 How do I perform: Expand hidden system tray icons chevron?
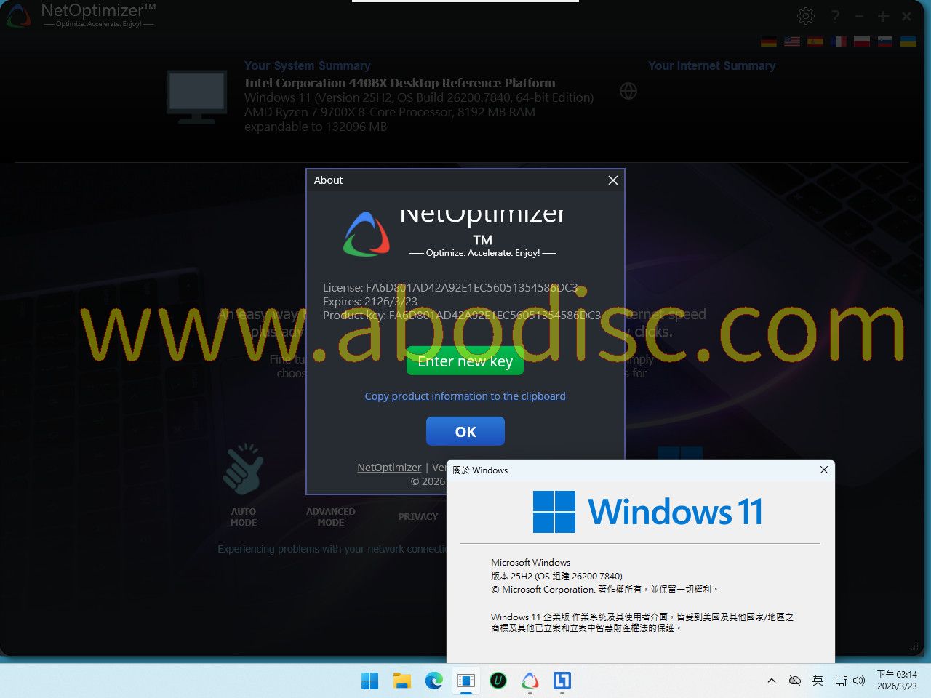click(x=772, y=681)
